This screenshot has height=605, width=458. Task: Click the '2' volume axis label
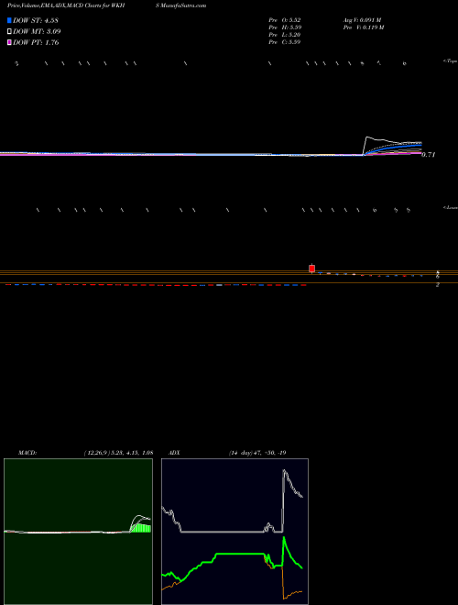(438, 285)
